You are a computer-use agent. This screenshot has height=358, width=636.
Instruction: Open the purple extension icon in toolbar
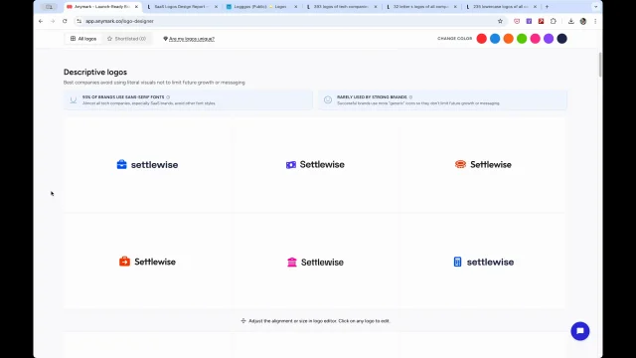(x=529, y=21)
